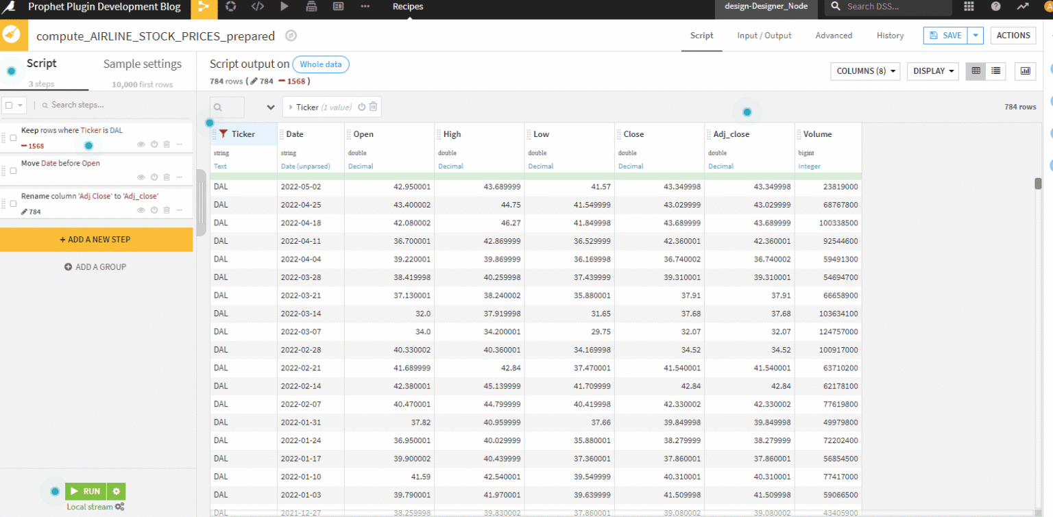Open the code notebooks icon in top navbar
This screenshot has width=1053, height=517.
258,8
